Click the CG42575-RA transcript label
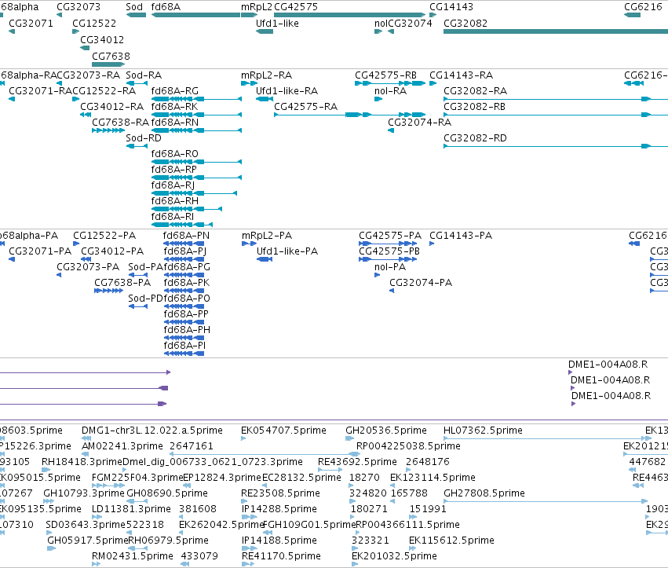The width and height of the screenshot is (668, 568). [306, 107]
